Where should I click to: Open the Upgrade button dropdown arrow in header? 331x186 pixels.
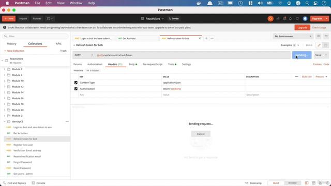[326, 19]
